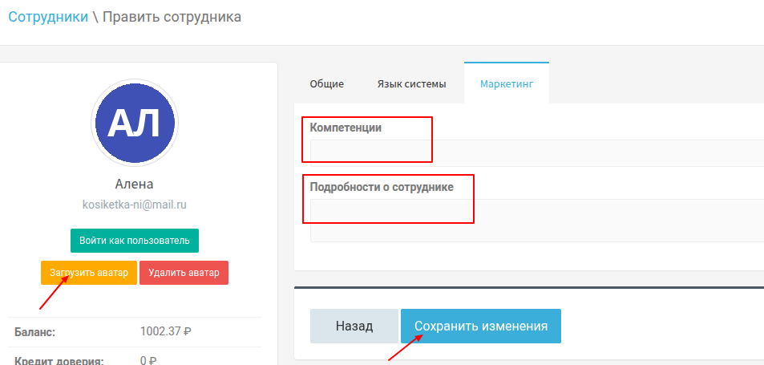This screenshot has height=365, width=764.
Task: Select the Маркетинг tab
Action: [x=507, y=83]
